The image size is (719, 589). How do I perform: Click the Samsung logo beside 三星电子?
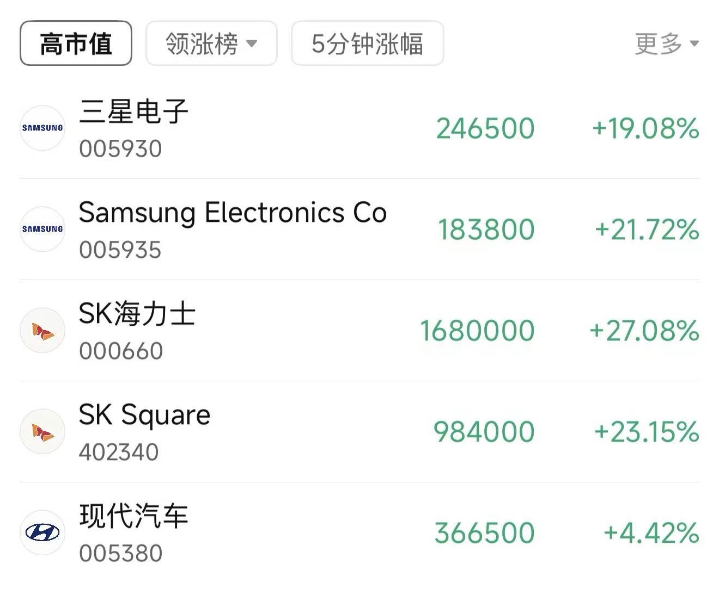tap(42, 128)
